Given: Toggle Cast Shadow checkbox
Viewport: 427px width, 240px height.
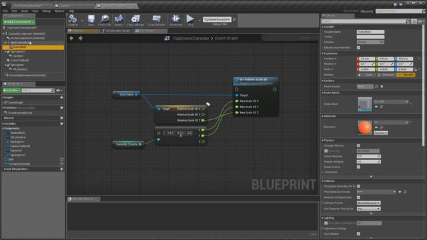Looking at the screenshot, I should (358, 234).
